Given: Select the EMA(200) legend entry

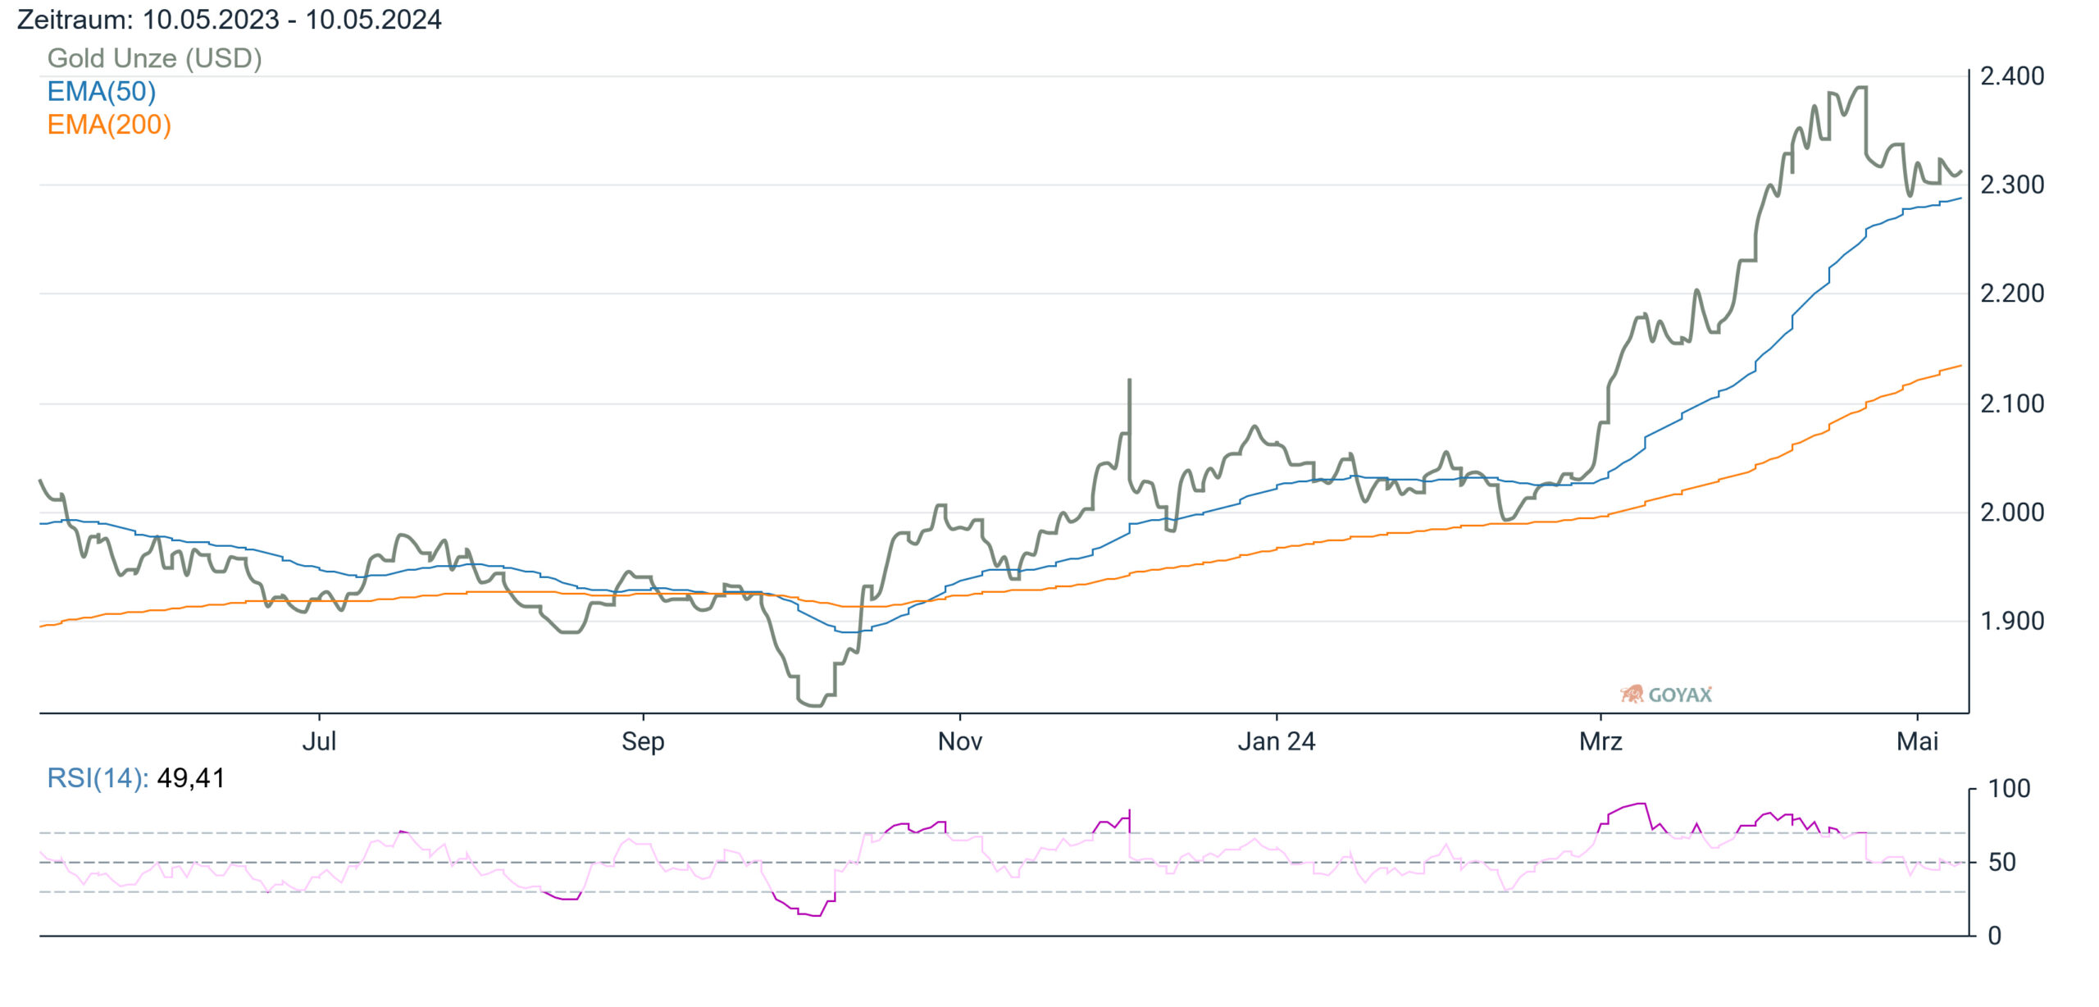Looking at the screenshot, I should tap(109, 125).
